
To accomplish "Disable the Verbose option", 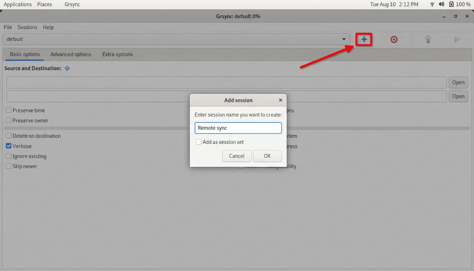I will 8,146.
